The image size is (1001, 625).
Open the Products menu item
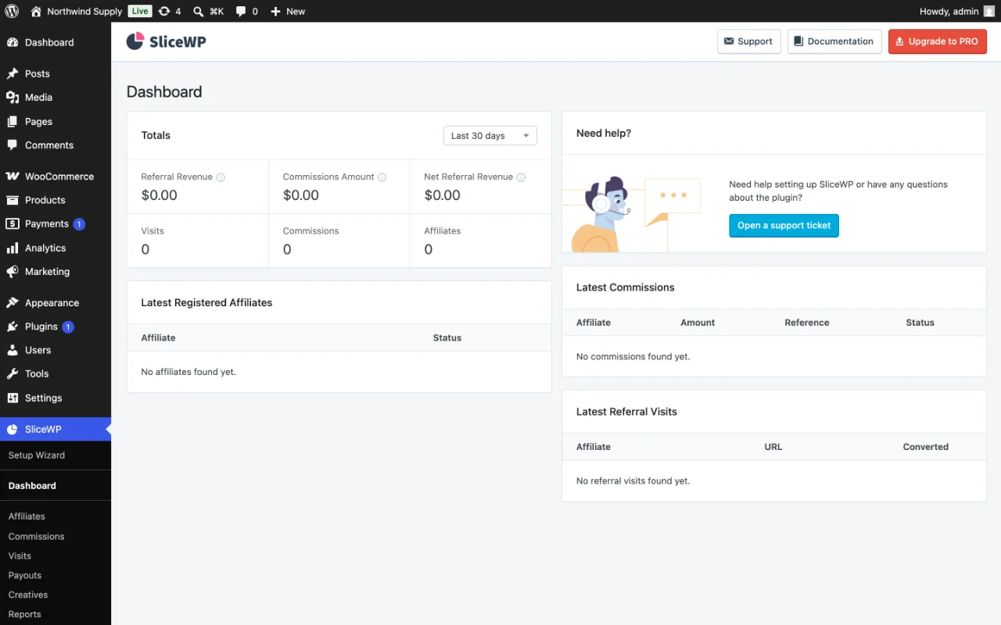point(56,200)
